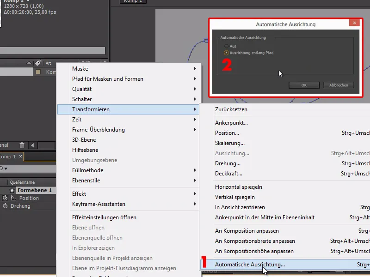
Task: Click the Art column header
Action: point(49,63)
